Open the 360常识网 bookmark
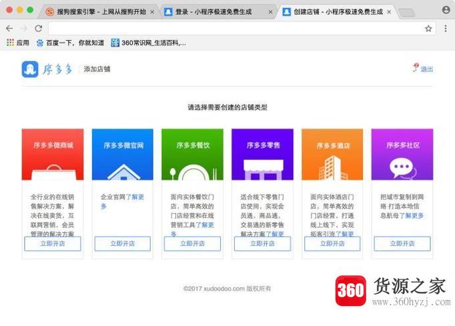 [x=148, y=43]
